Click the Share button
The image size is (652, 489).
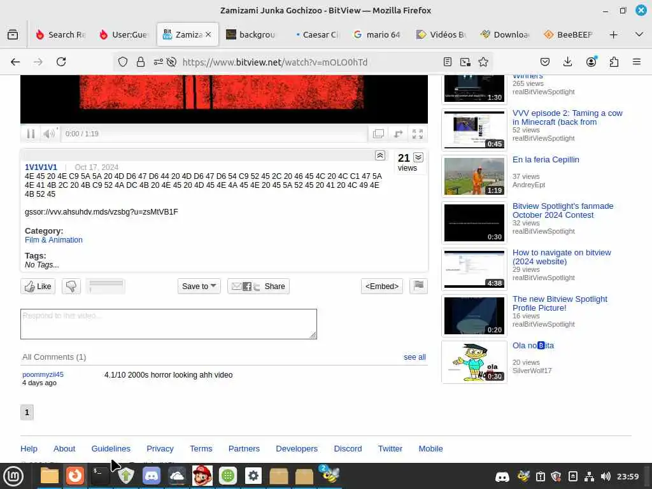tap(259, 287)
